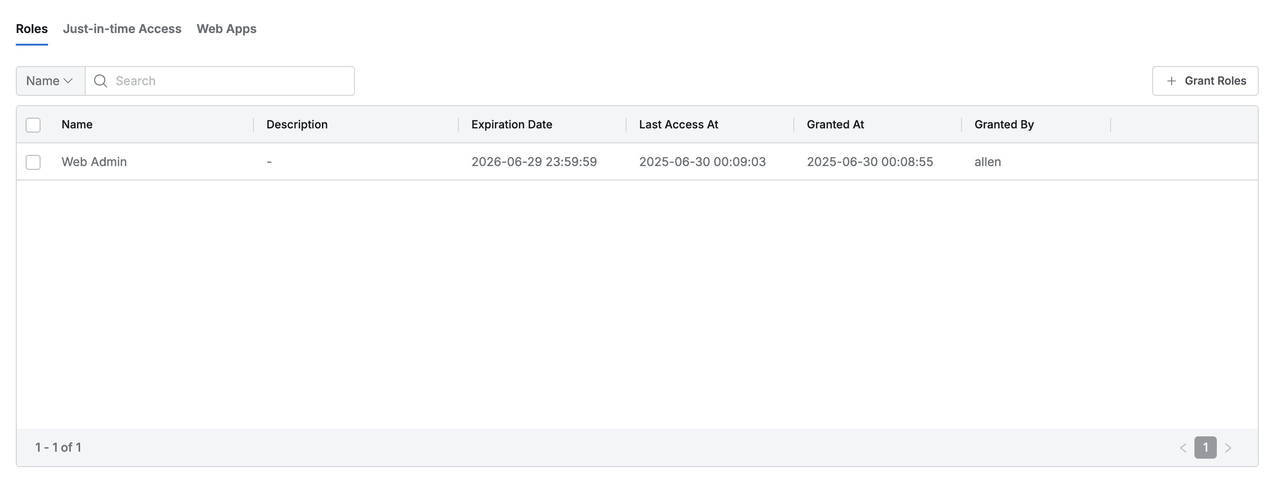Sort by the Name column header
This screenshot has height=481, width=1269.
pos(77,125)
